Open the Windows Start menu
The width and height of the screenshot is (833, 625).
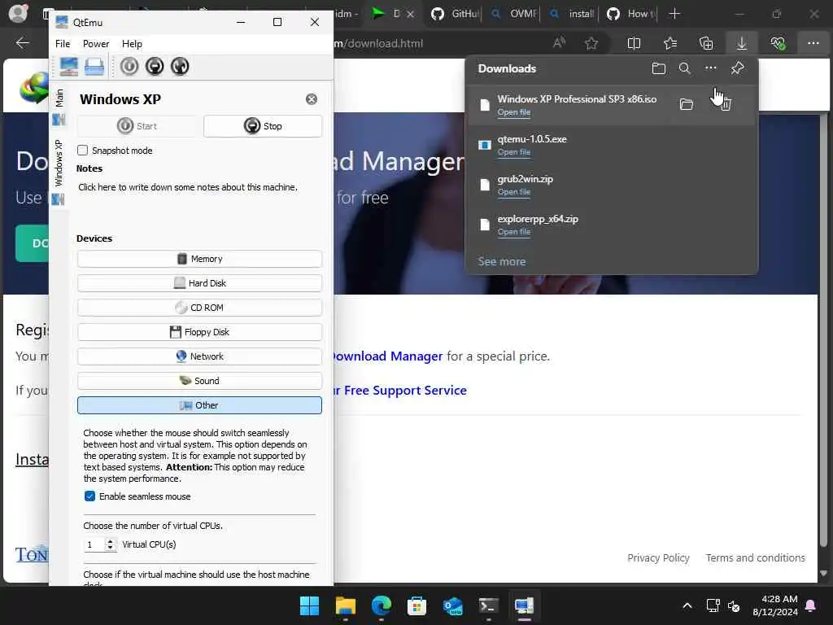click(309, 605)
